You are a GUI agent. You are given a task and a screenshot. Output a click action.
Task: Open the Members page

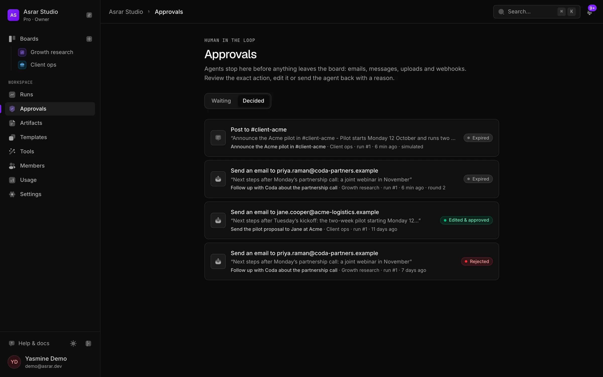point(50,166)
